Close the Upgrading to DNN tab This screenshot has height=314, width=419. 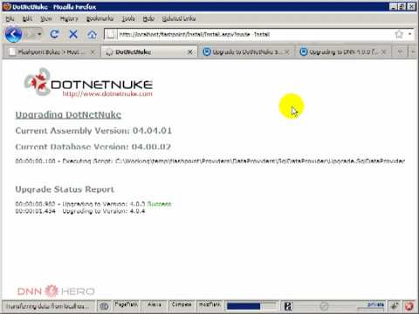click(384, 52)
